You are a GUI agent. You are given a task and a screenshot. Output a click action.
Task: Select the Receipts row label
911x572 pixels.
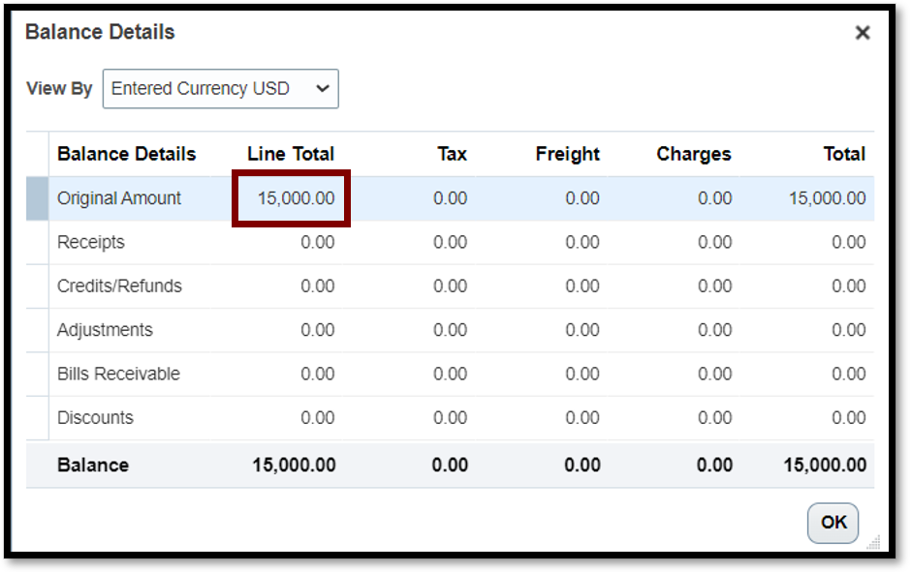pyautogui.click(x=91, y=242)
